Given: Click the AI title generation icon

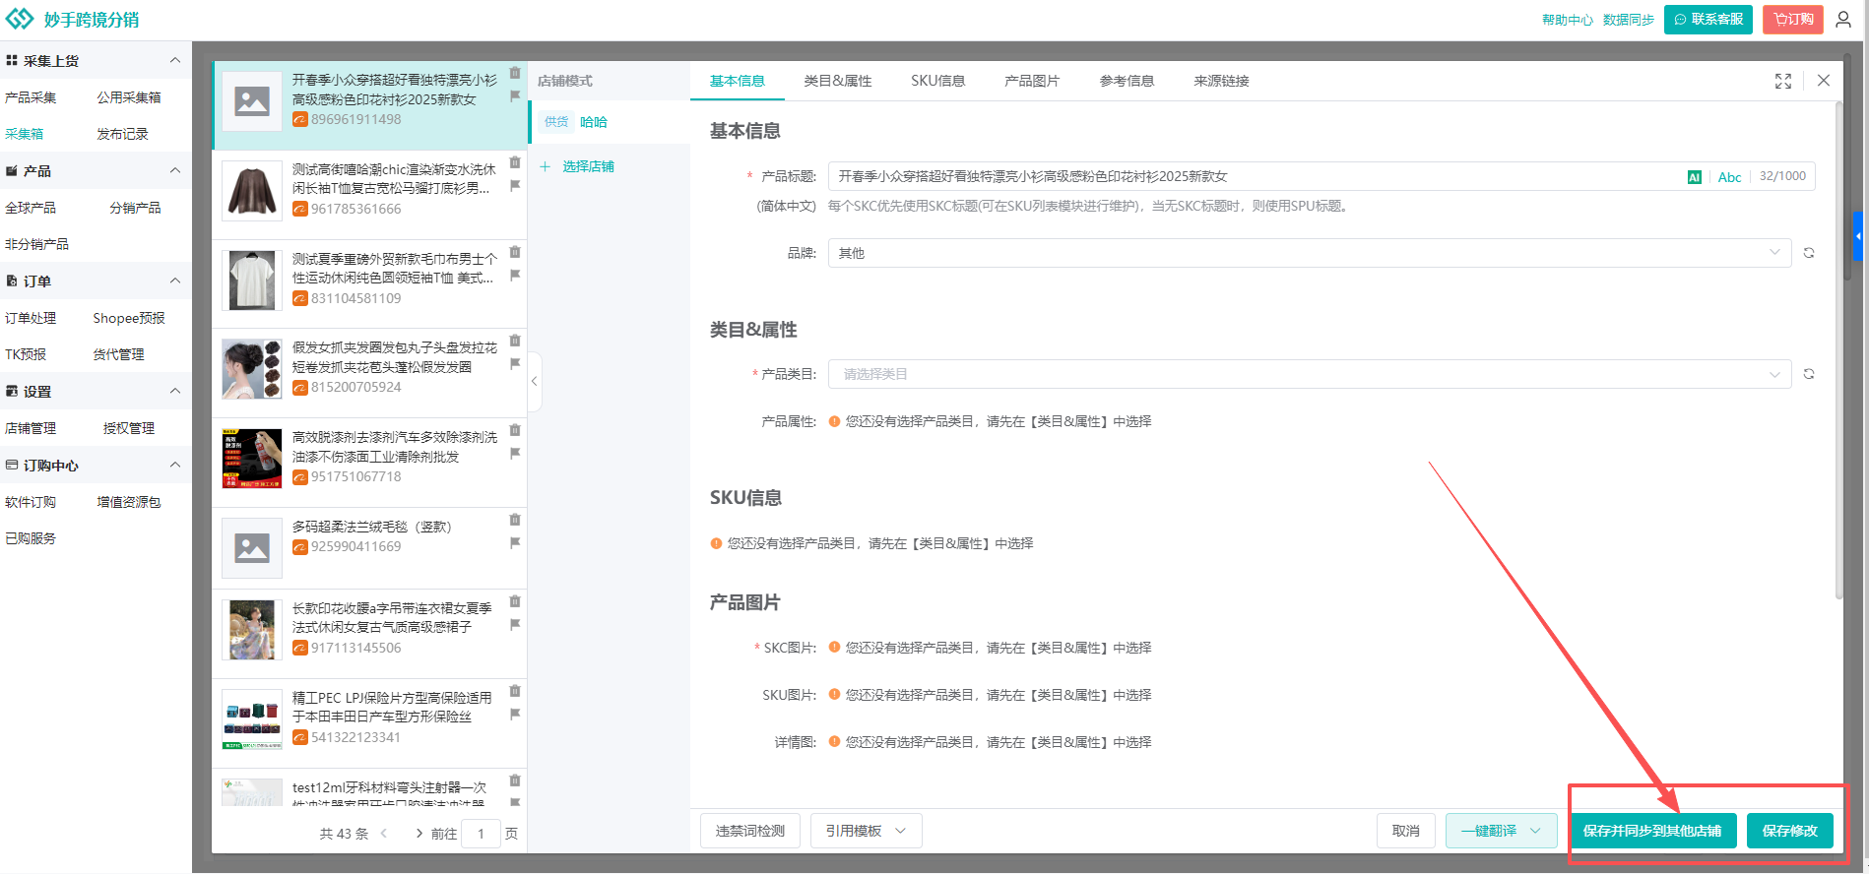Looking at the screenshot, I should tap(1694, 177).
